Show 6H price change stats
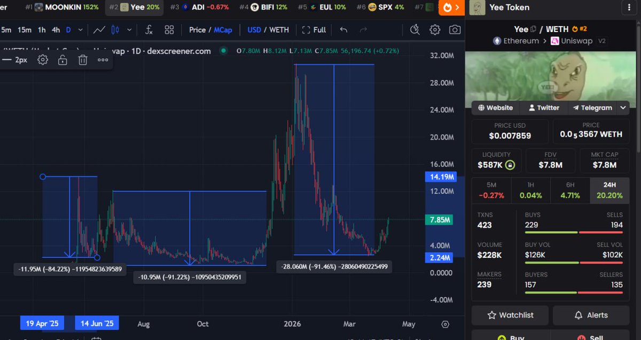Image resolution: width=641 pixels, height=340 pixels. tap(570, 191)
